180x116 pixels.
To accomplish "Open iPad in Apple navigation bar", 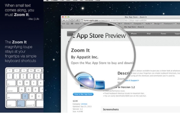I will pyautogui.click(x=149, y=33).
